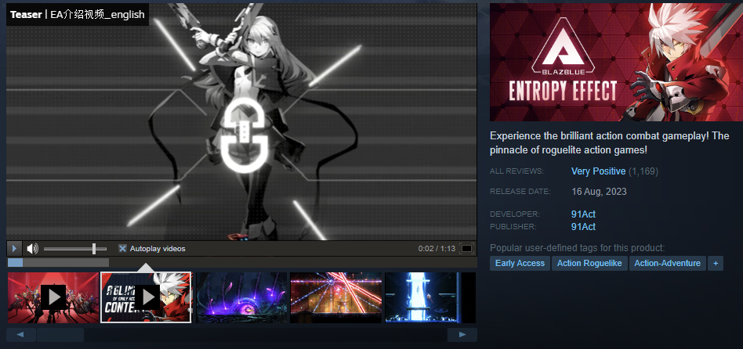Image resolution: width=743 pixels, height=349 pixels.
Task: Select the Action-Adventure tag
Action: click(x=667, y=264)
